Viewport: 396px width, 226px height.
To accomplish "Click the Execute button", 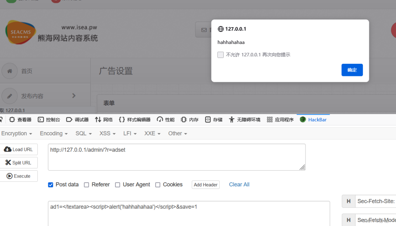I will pyautogui.click(x=19, y=176).
